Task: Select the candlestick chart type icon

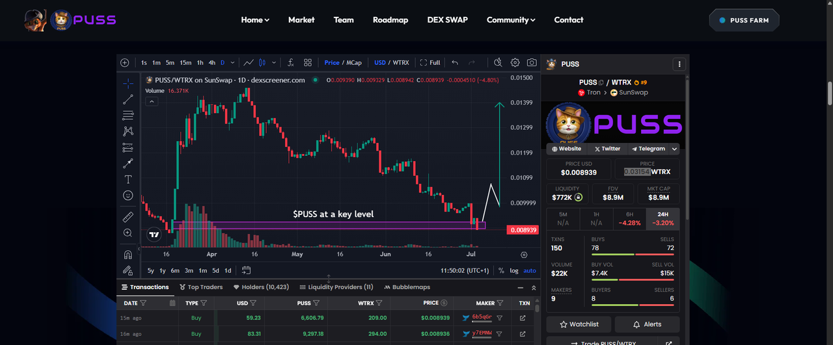Action: point(262,62)
